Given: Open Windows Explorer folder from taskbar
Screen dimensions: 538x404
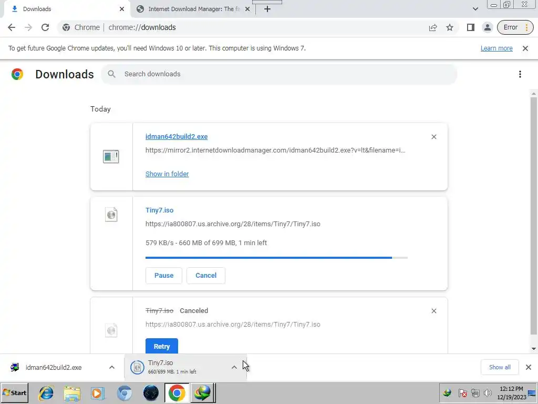Looking at the screenshot, I should tap(72, 393).
